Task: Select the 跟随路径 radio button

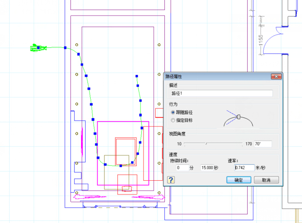Action: click(173, 112)
